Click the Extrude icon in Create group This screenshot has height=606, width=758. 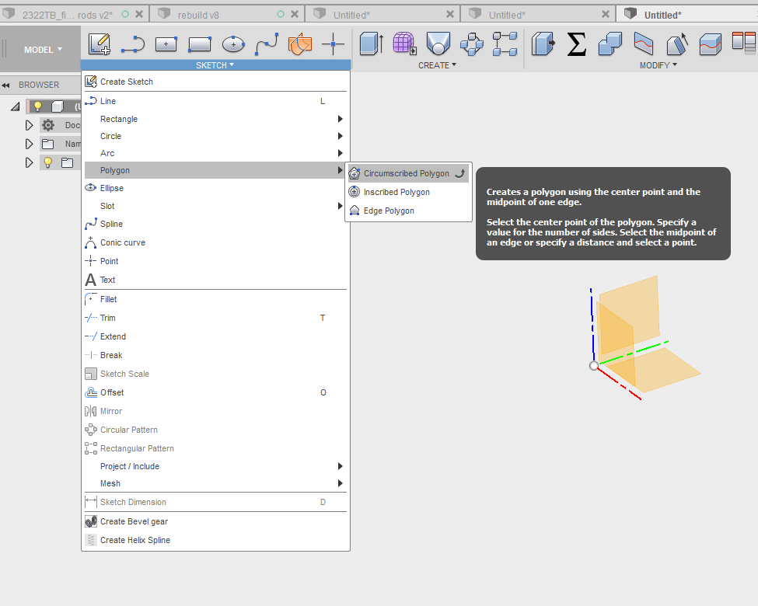371,45
